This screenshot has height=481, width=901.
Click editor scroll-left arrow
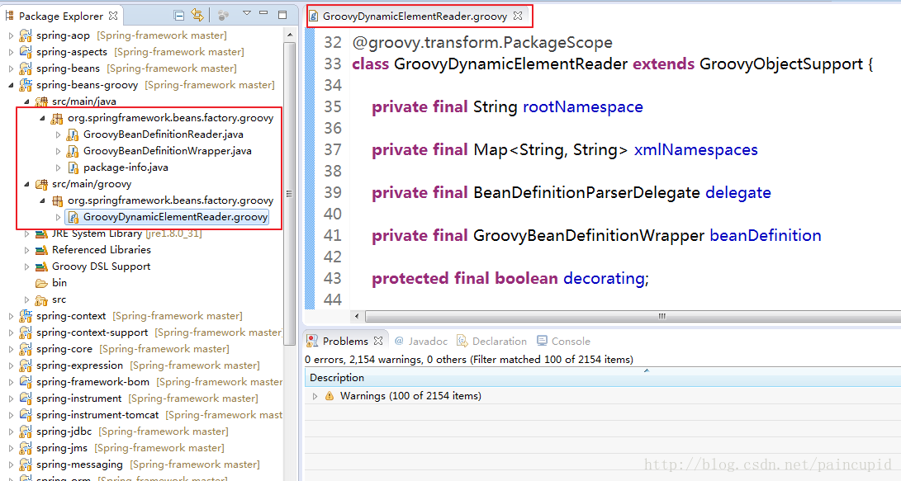click(x=357, y=316)
